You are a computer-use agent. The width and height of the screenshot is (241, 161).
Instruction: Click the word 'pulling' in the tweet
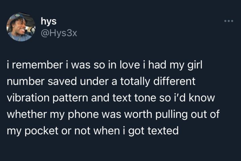coord(172,115)
